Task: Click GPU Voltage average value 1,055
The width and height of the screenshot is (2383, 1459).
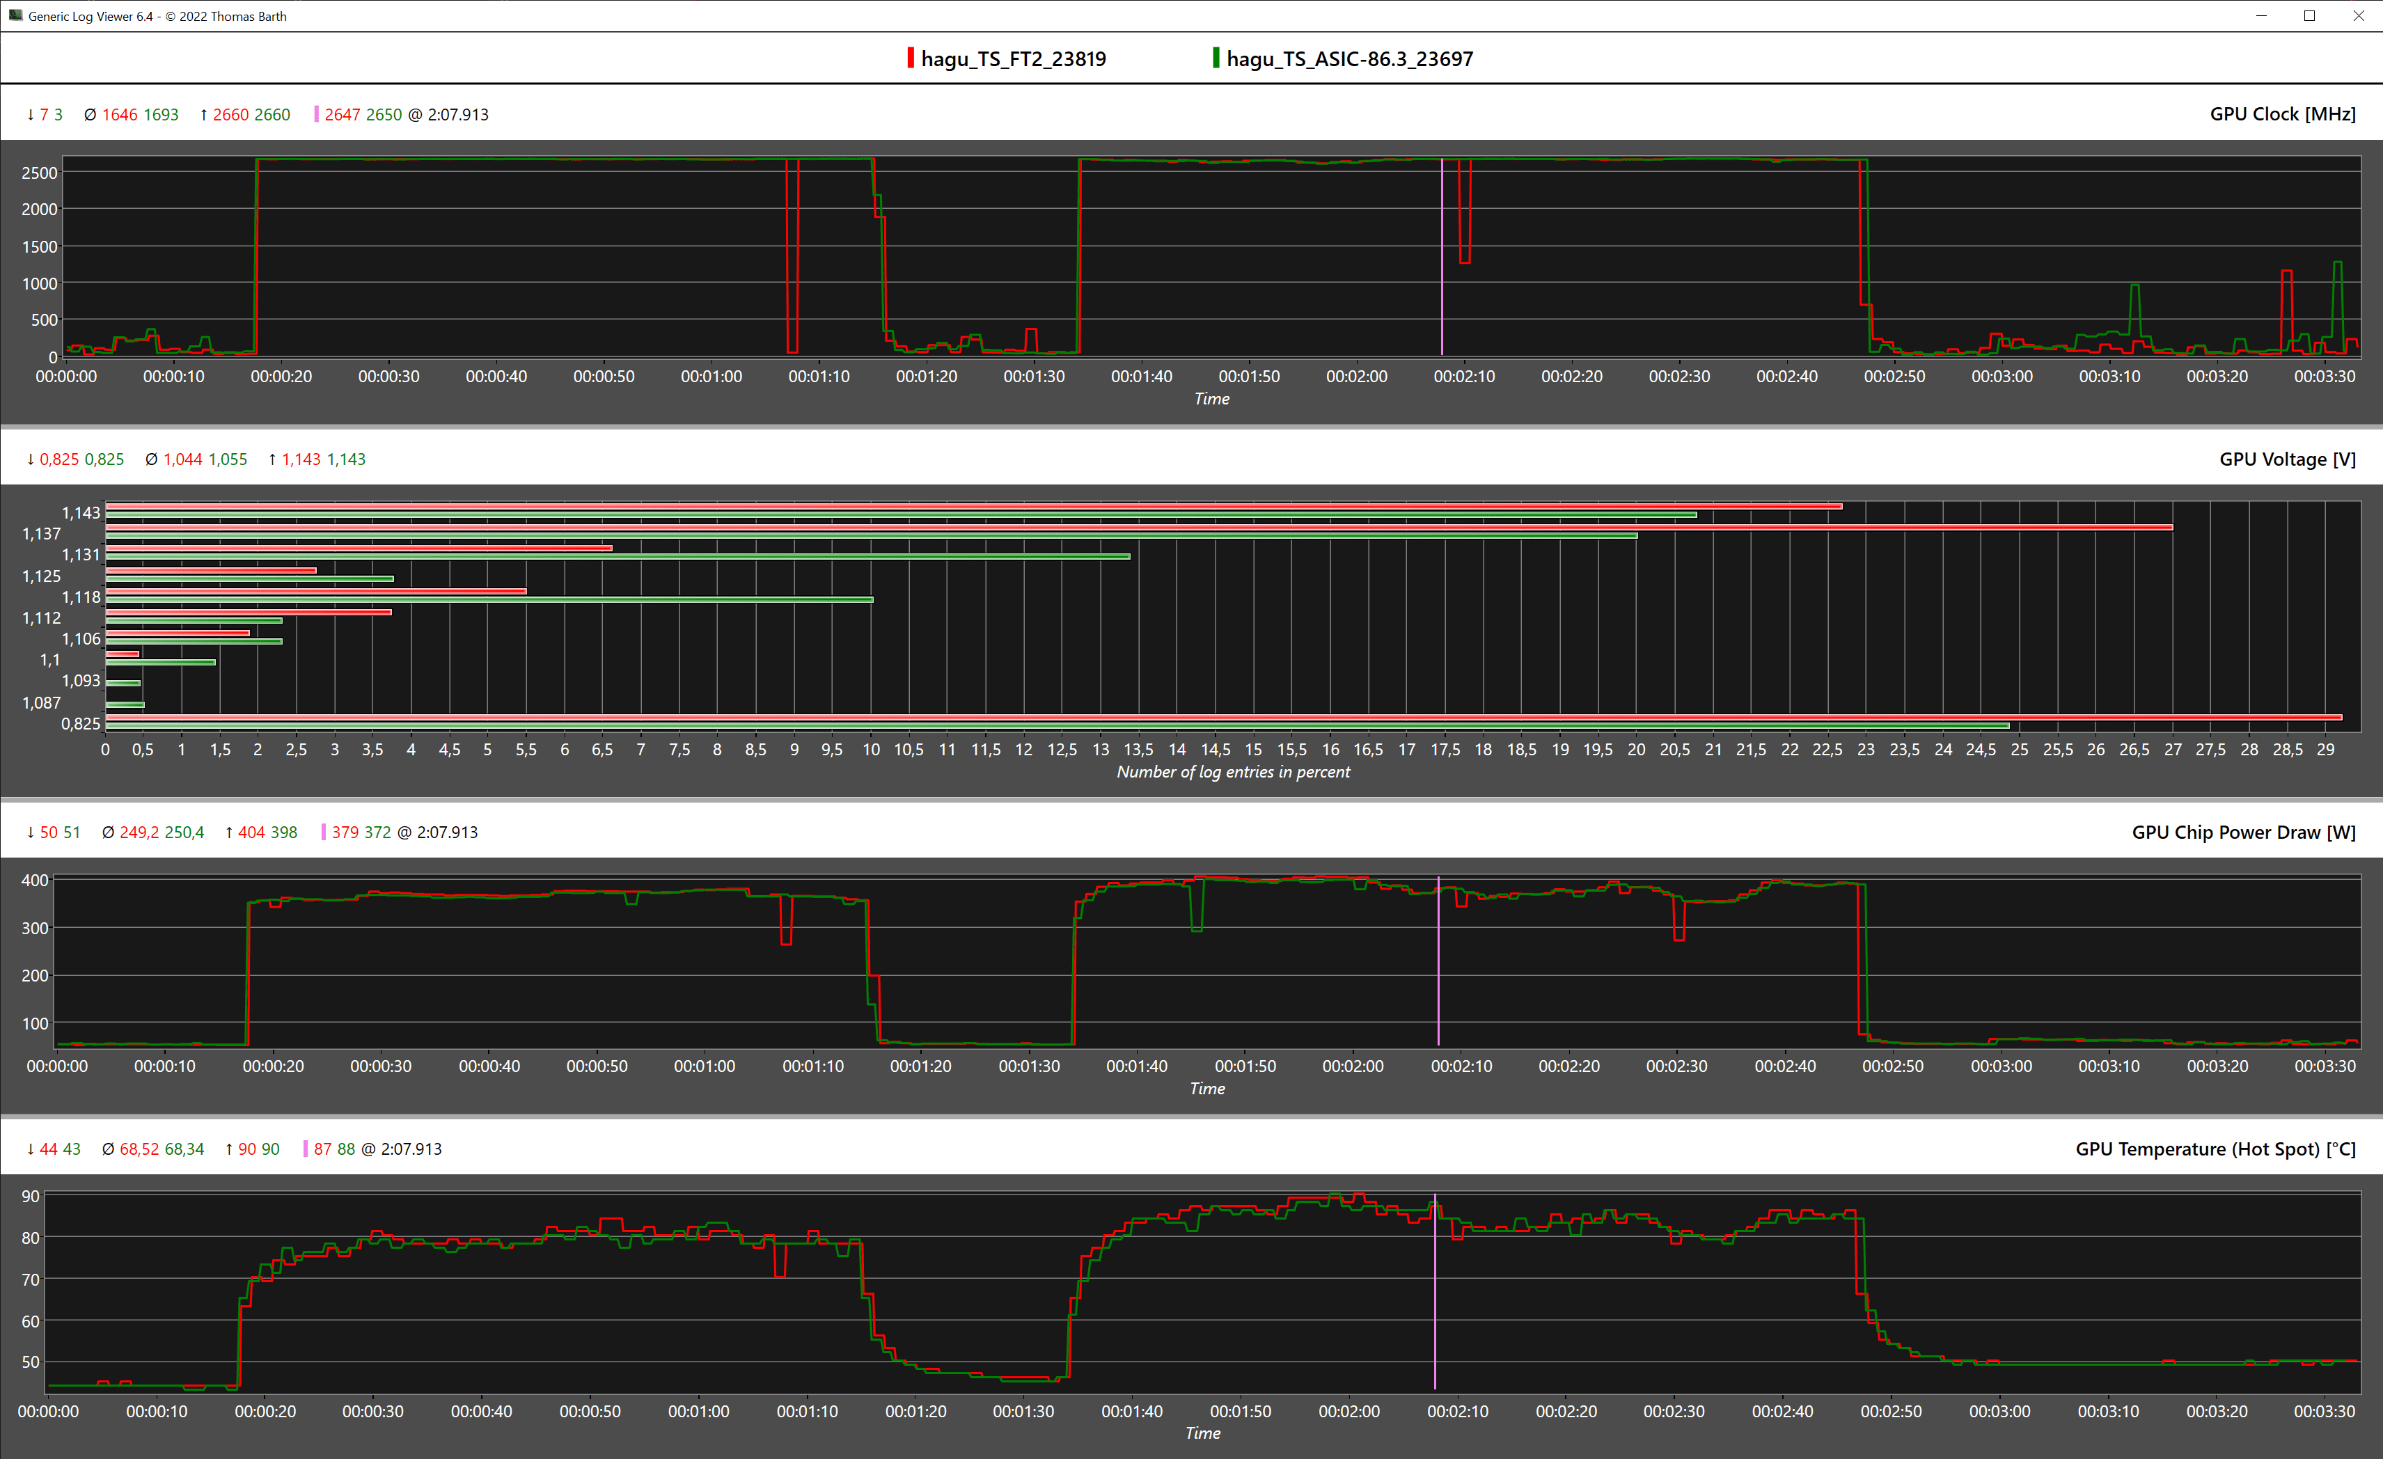Action: [227, 459]
